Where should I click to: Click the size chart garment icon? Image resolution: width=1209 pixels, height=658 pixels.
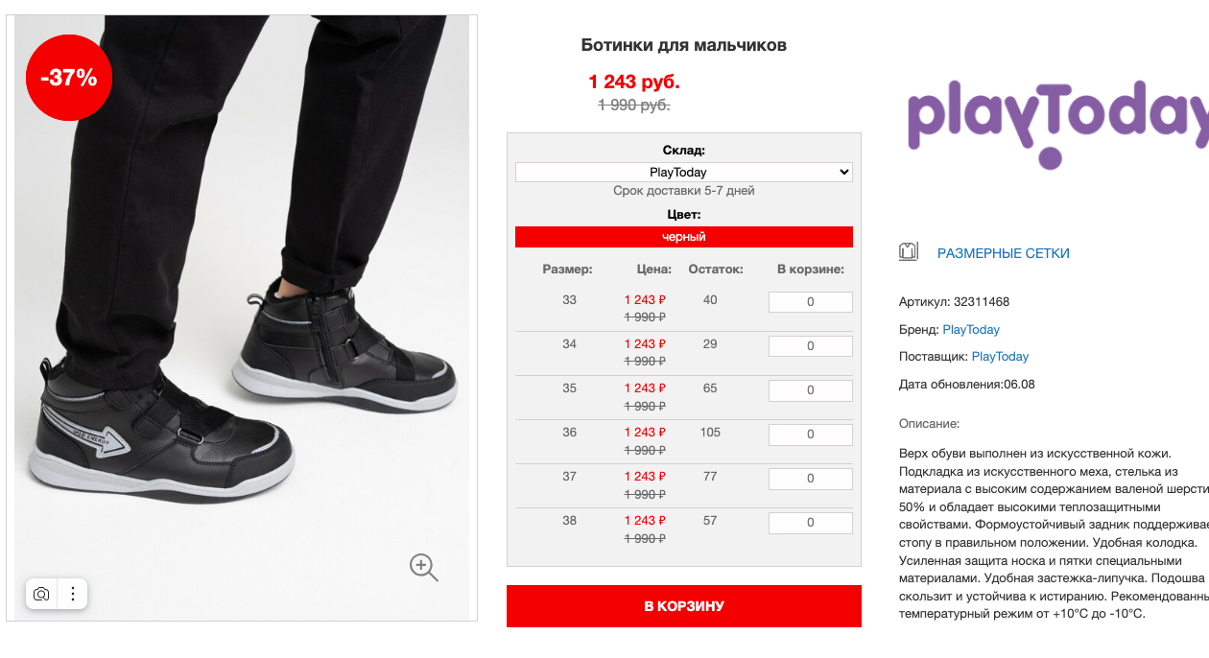[x=909, y=252]
